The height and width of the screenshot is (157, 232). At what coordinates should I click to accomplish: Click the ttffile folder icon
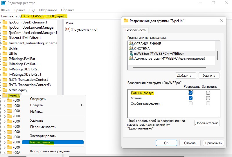(5, 54)
